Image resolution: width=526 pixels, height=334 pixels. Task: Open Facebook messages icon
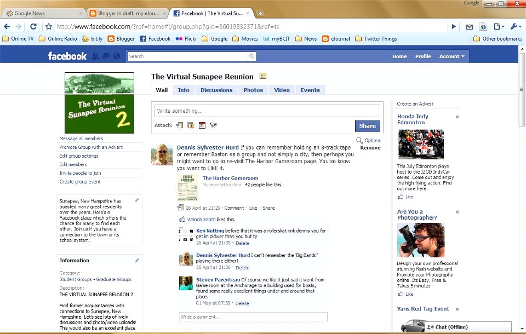[106, 56]
